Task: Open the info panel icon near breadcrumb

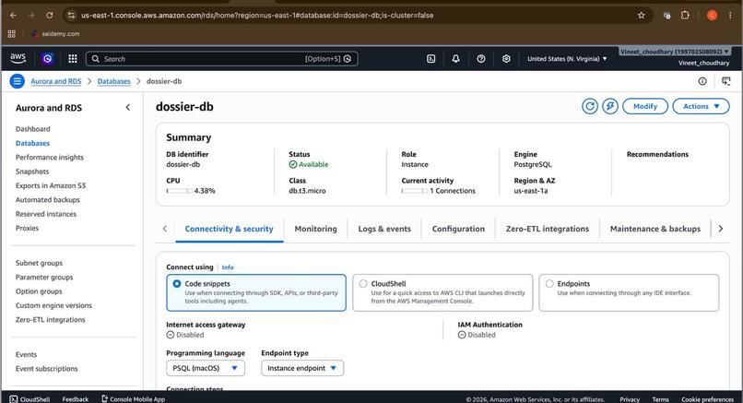Action: pyautogui.click(x=702, y=81)
